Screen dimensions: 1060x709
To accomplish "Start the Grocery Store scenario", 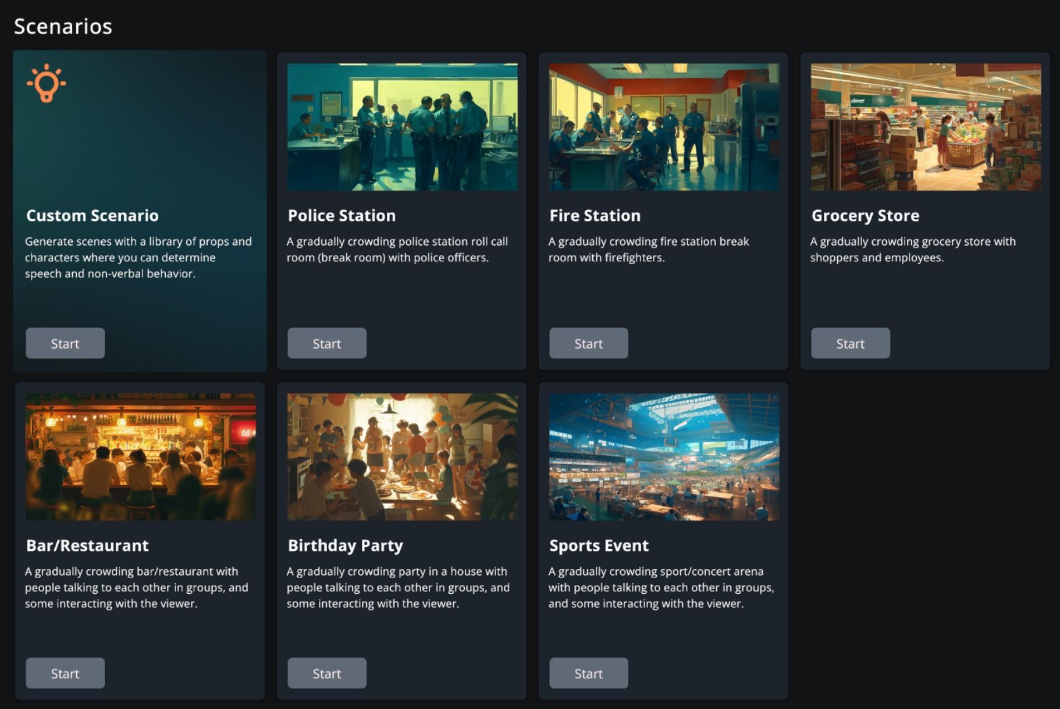I will (851, 343).
